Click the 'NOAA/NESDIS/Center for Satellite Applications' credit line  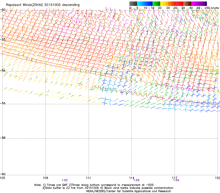(x=128, y=191)
